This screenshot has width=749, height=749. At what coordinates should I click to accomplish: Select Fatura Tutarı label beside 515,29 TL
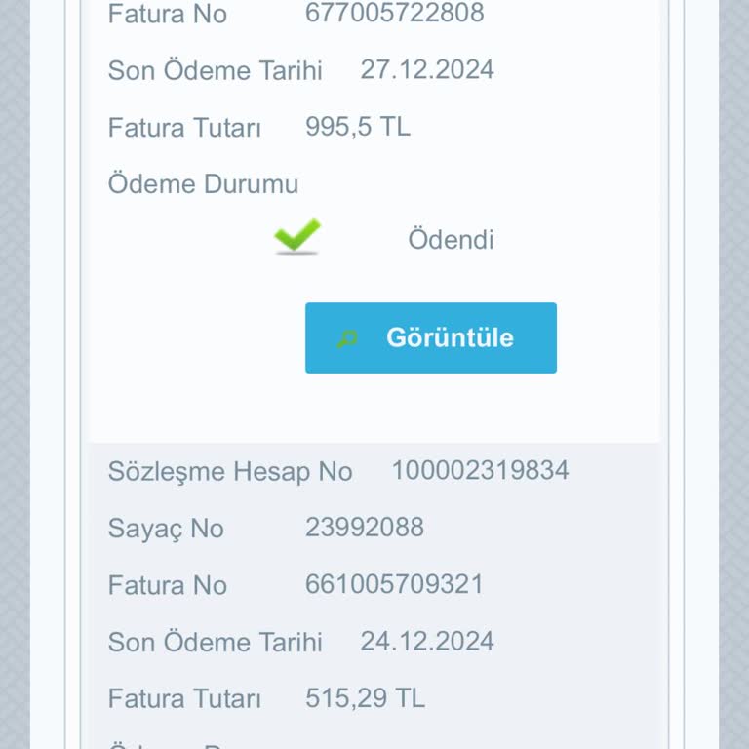(184, 699)
